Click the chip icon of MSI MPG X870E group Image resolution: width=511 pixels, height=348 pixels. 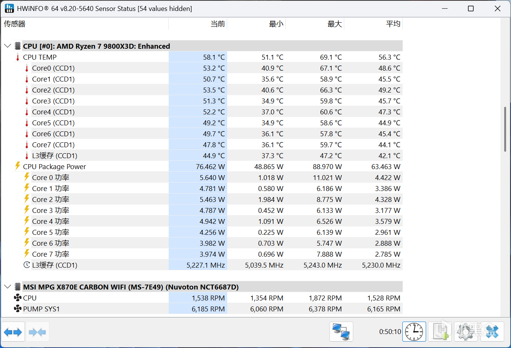click(x=18, y=287)
